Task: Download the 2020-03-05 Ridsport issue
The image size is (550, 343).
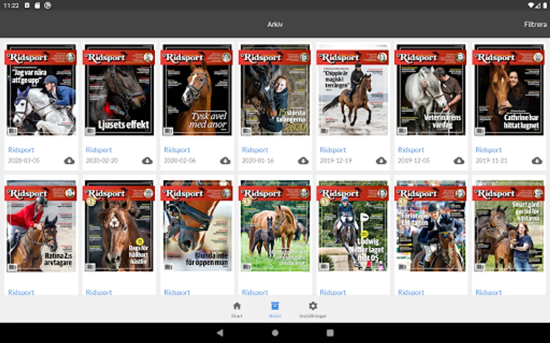Action: [69, 161]
